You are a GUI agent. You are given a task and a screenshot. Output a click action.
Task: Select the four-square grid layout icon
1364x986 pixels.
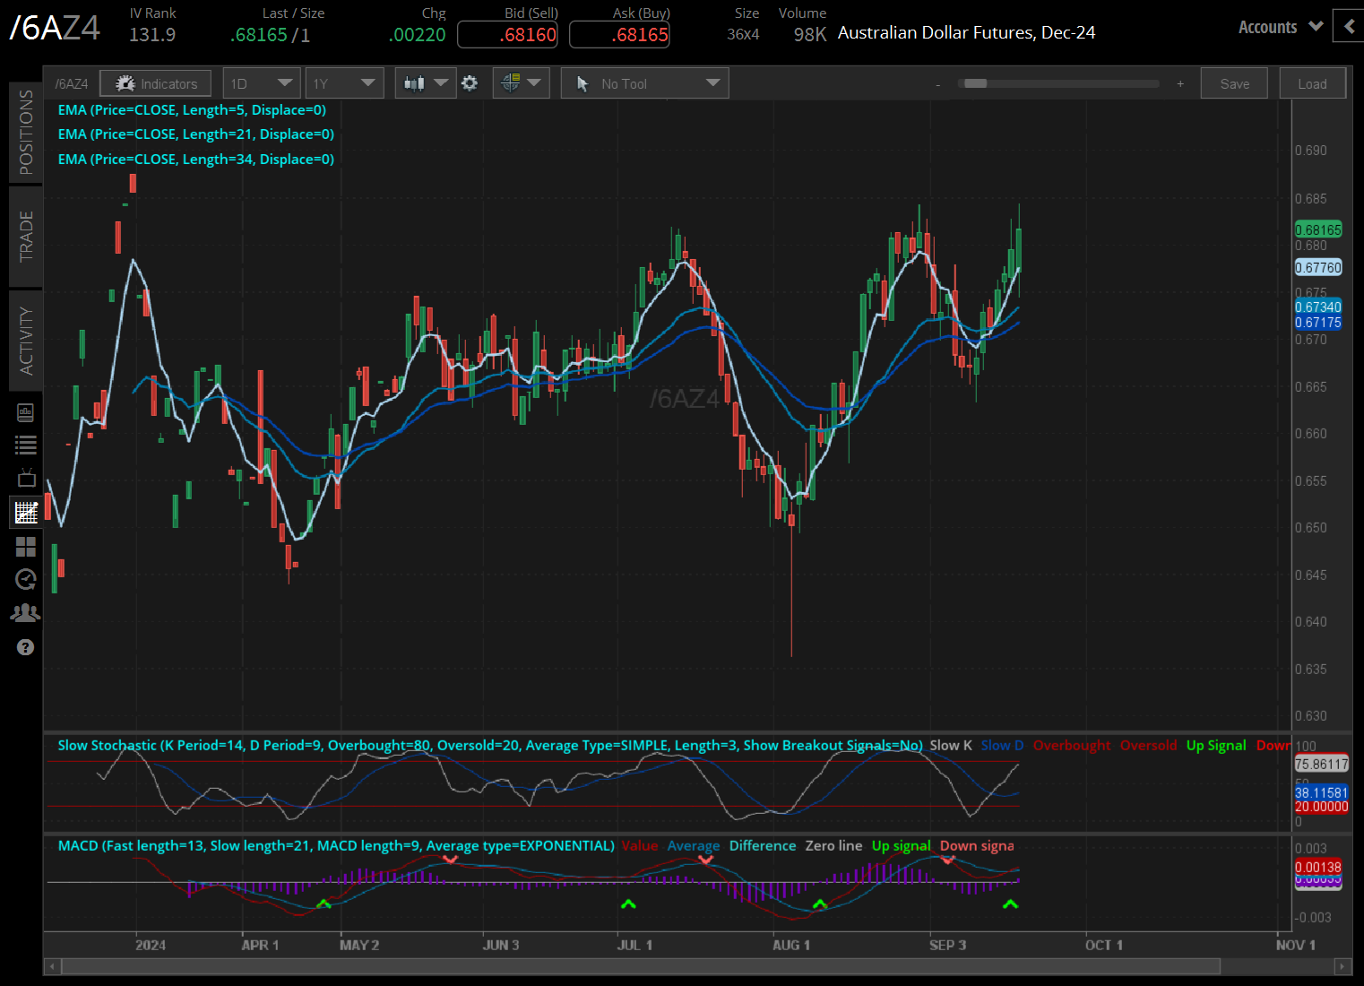tap(25, 547)
